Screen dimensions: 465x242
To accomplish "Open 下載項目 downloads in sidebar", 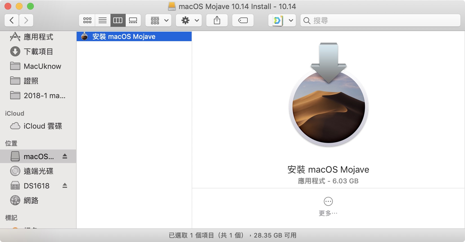I will pos(38,52).
